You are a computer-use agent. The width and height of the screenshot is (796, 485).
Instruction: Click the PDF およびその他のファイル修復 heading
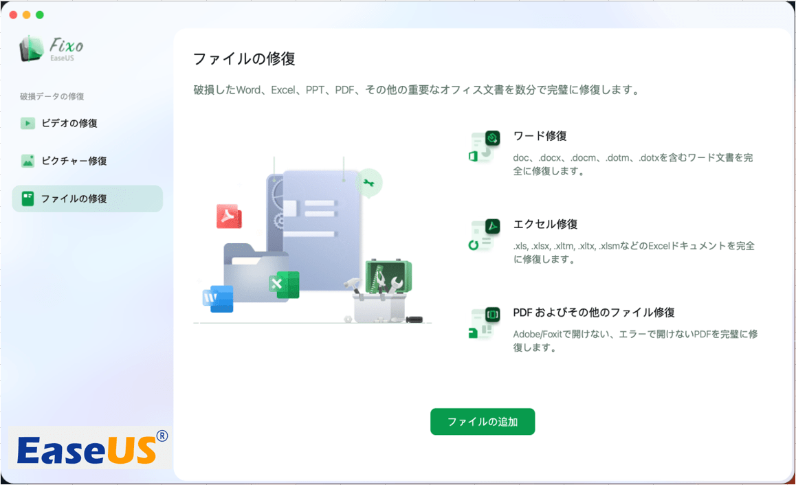(x=595, y=312)
